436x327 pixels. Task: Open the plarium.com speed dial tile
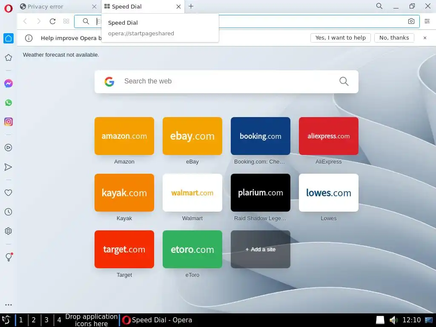[261, 193]
